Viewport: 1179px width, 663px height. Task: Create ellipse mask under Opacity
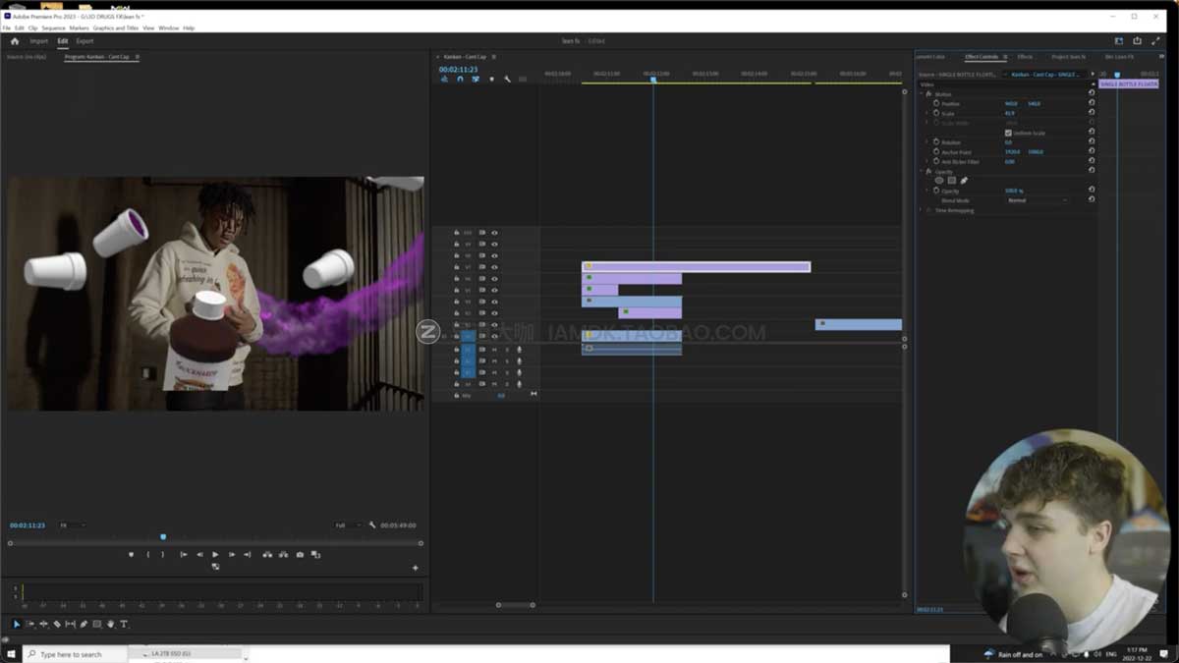tap(938, 181)
